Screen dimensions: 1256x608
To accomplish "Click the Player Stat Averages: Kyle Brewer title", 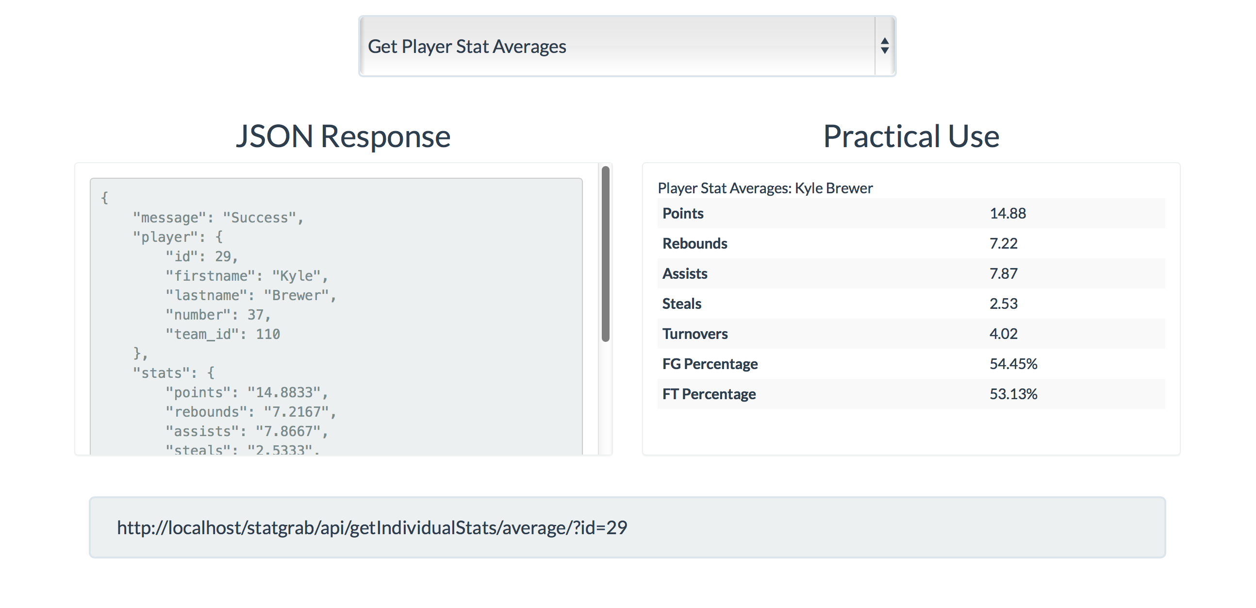I will [x=765, y=188].
